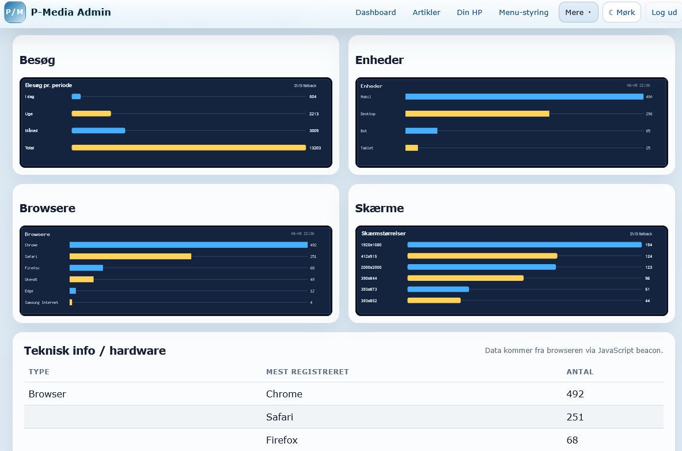Select the Mobil blue bar in Enheder
682x451 pixels.
[524, 97]
